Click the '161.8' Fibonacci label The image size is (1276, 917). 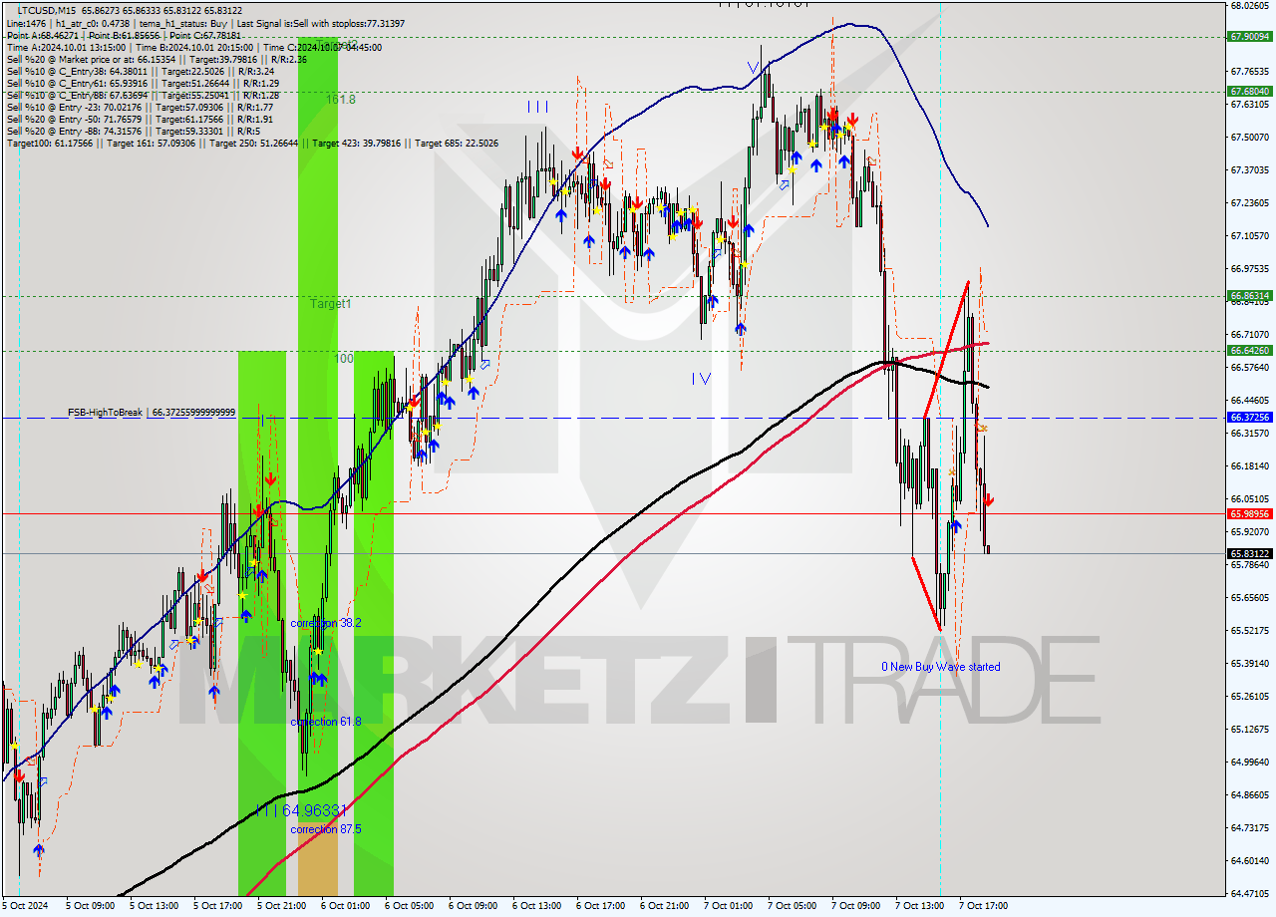point(340,100)
